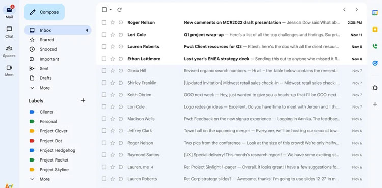Click the Compose button

44,12
